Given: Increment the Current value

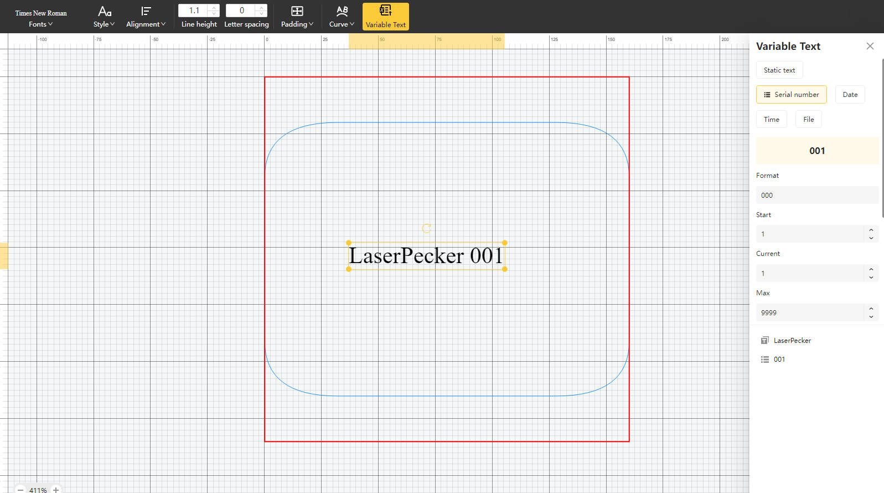Looking at the screenshot, I should [x=871, y=269].
